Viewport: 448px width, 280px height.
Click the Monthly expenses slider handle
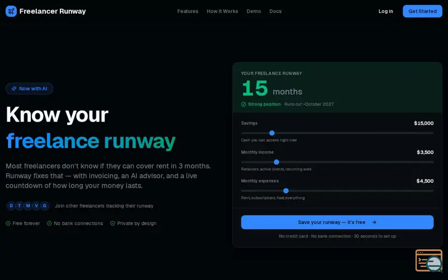pos(286,190)
